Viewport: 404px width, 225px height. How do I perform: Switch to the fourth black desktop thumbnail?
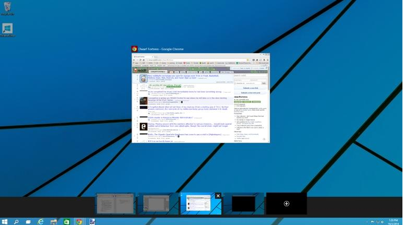tap(243, 204)
